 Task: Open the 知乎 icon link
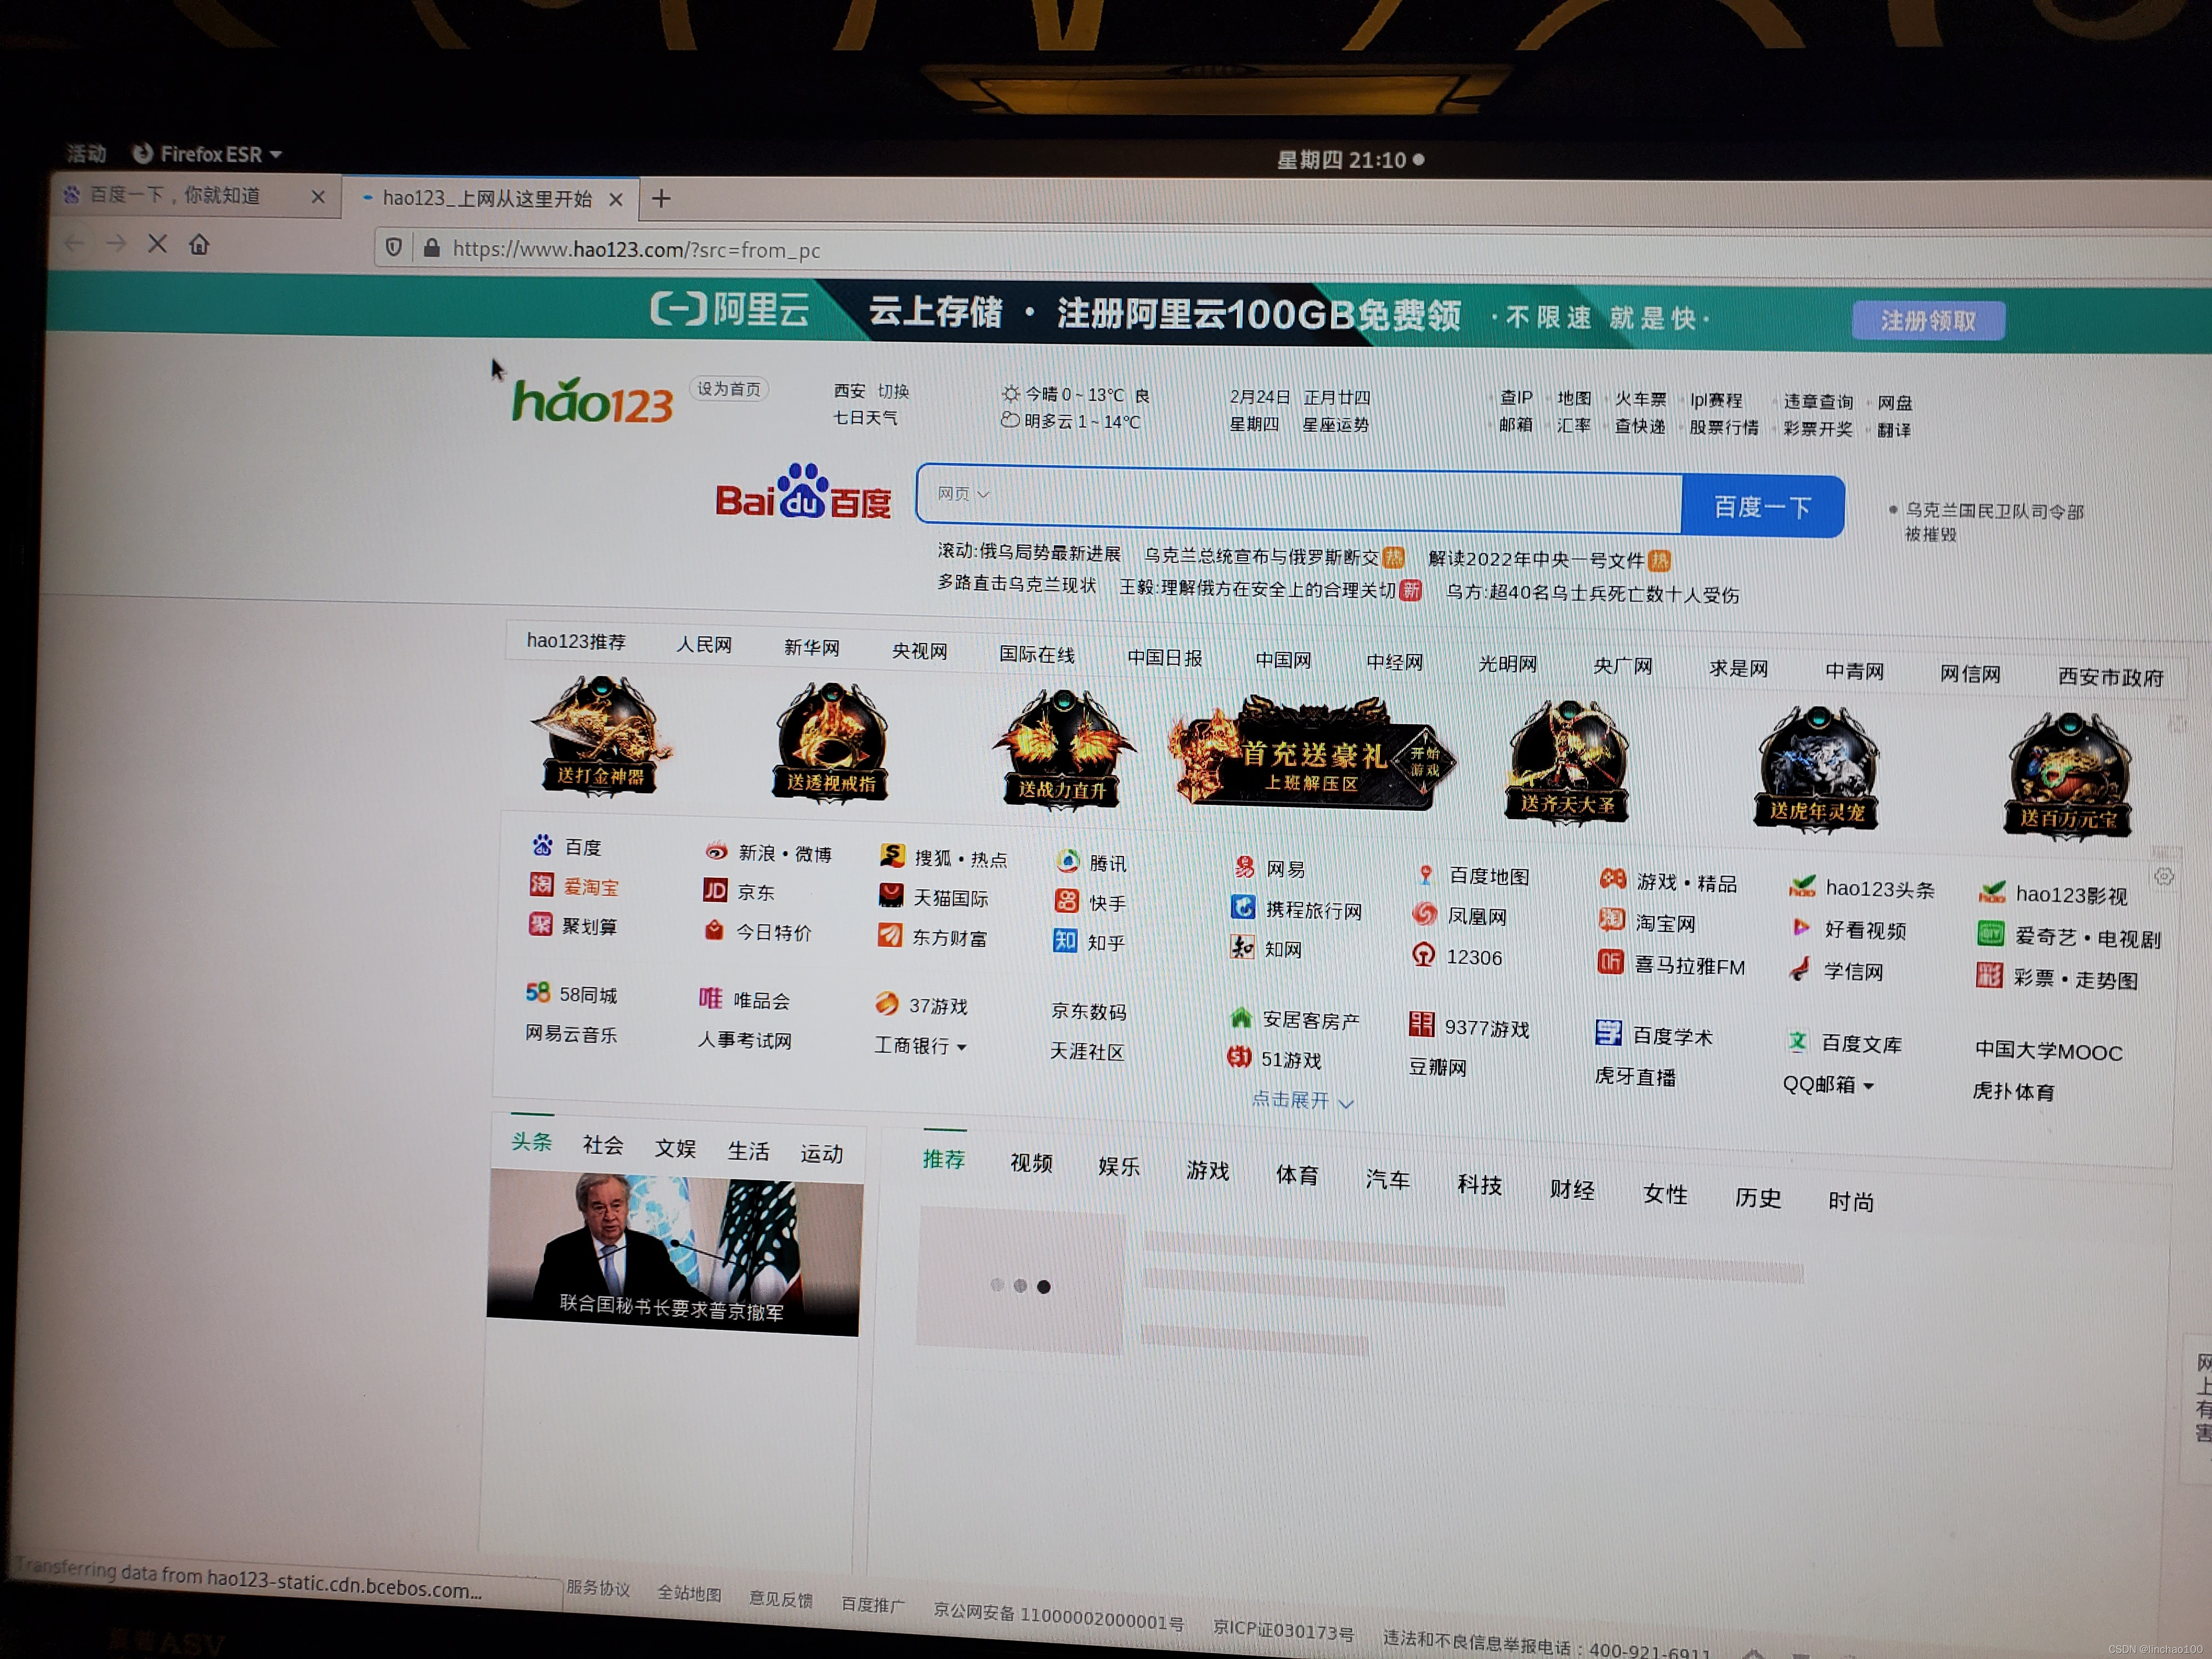point(1065,941)
